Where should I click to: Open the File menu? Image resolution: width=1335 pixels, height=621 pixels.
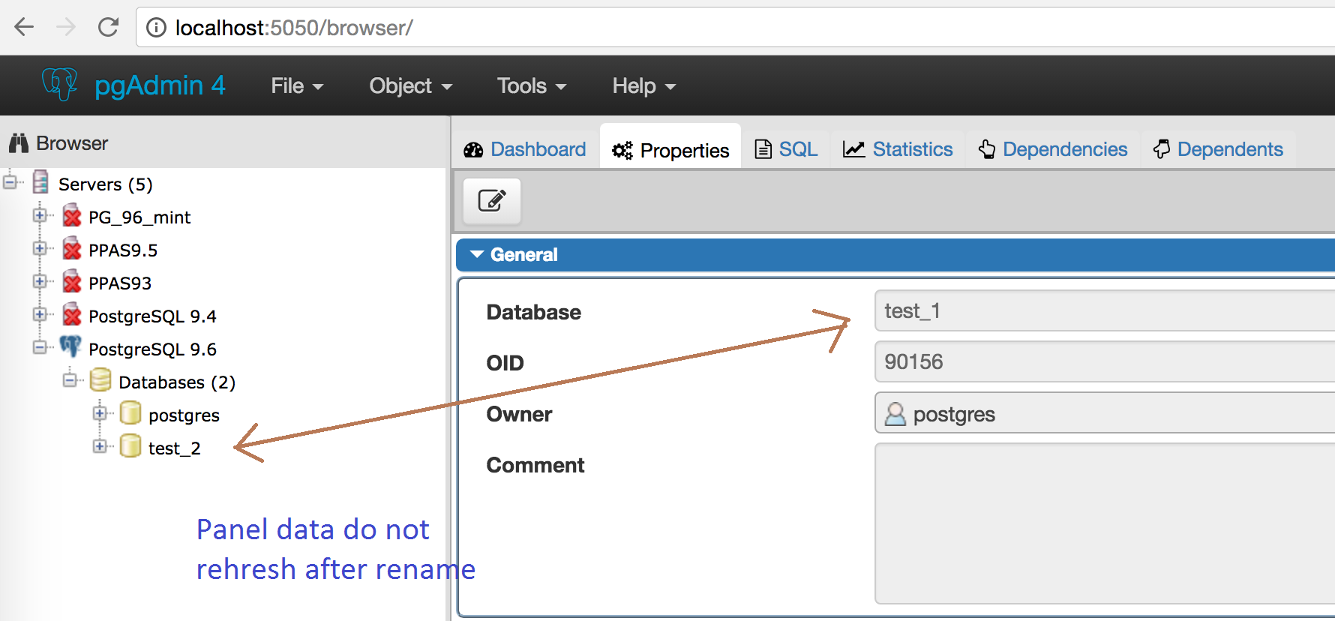(296, 86)
